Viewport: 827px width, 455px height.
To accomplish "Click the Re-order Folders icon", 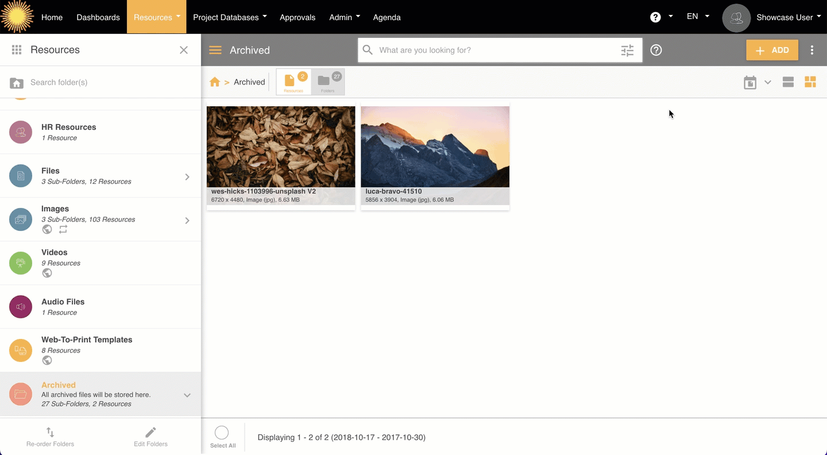I will tap(50, 432).
